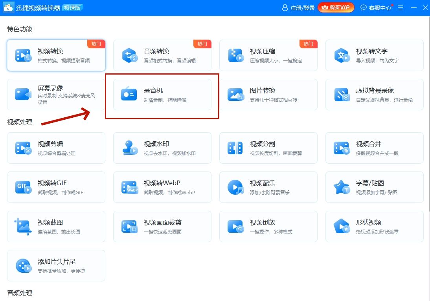This screenshot has width=430, height=301.
Task: Select the 视频压缩 icon
Action: click(x=235, y=55)
